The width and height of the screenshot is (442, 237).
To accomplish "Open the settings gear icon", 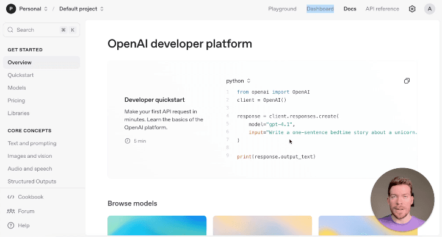I will (412, 9).
